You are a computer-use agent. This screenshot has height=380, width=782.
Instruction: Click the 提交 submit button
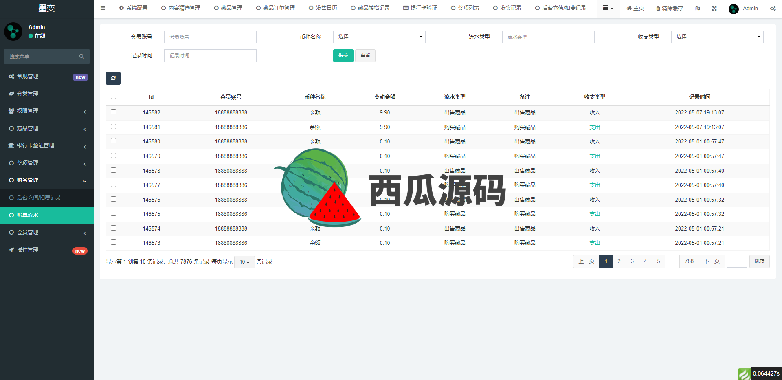click(343, 55)
